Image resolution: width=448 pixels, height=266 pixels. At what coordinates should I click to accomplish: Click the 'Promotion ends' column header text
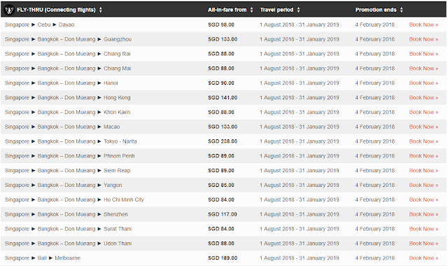pos(376,10)
